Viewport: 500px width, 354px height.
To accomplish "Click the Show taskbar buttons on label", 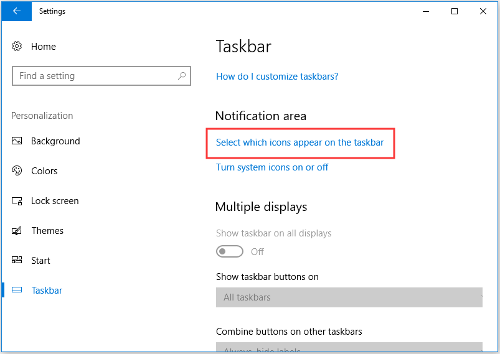I will point(267,277).
